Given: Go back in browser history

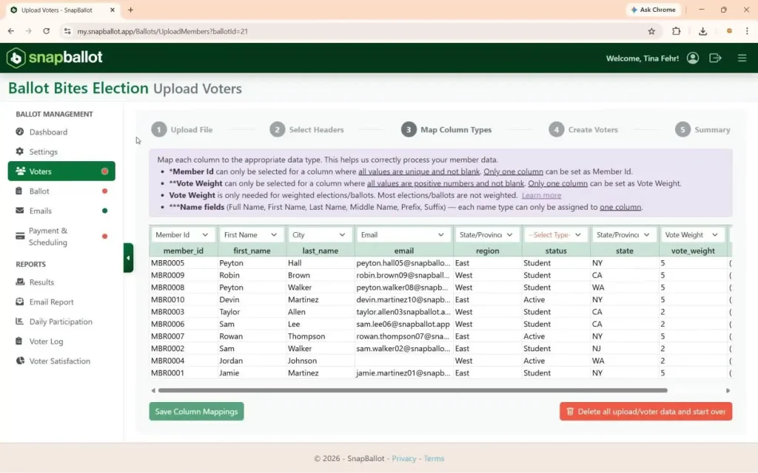Looking at the screenshot, I should pos(11,31).
